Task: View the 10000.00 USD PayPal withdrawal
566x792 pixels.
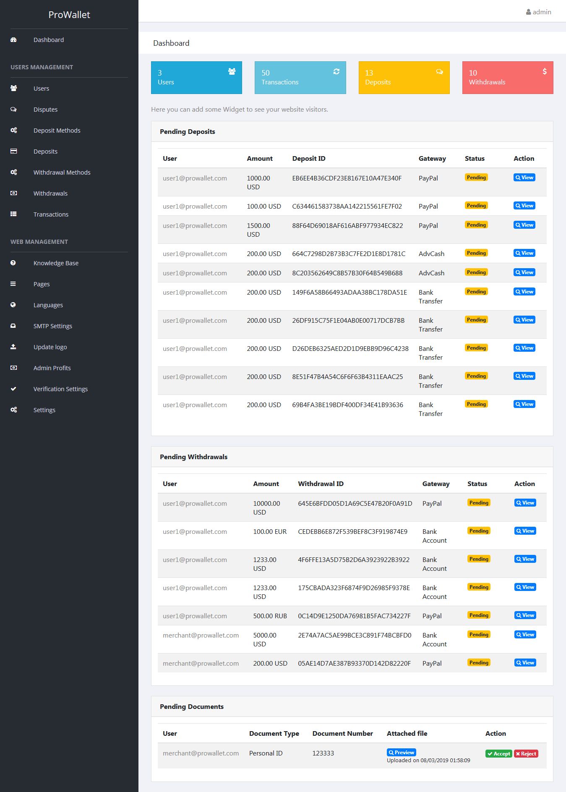Action: tap(525, 503)
